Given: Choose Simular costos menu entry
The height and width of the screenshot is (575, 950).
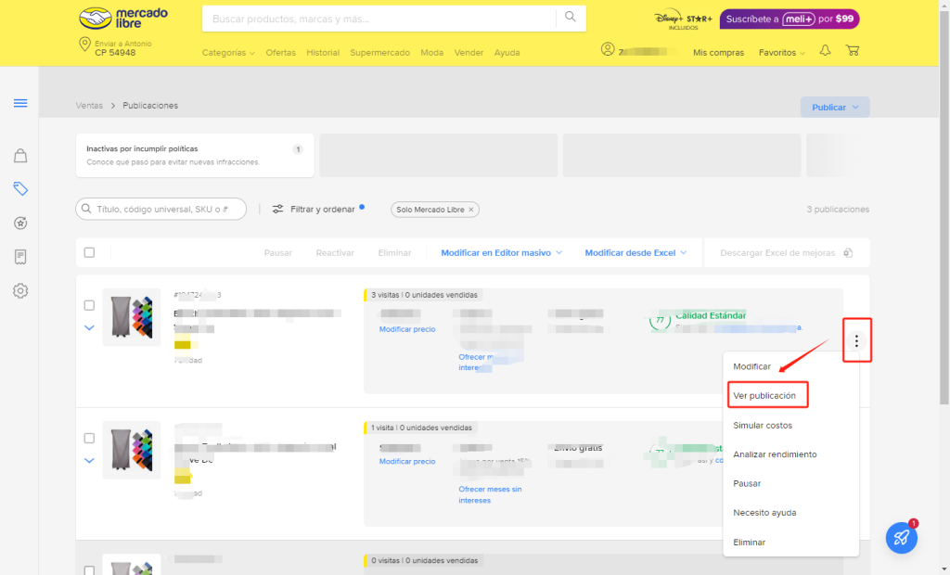Looking at the screenshot, I should click(763, 426).
